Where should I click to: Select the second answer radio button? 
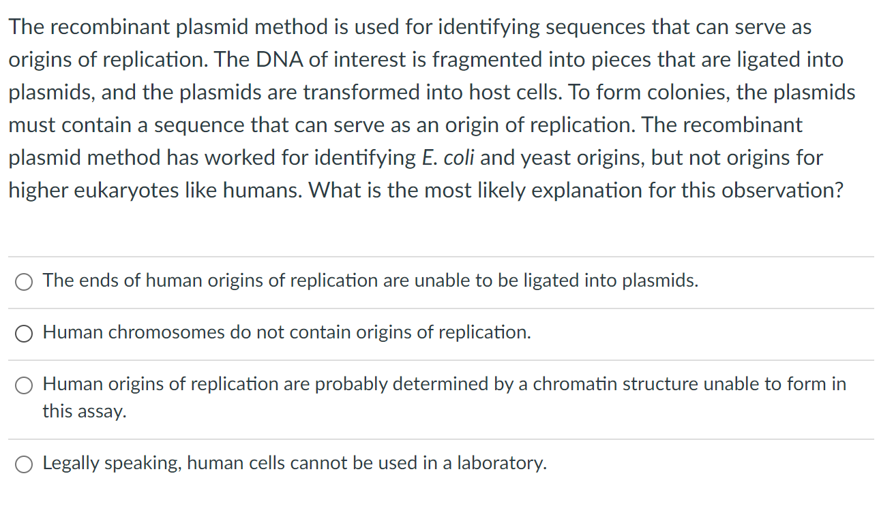pyautogui.click(x=24, y=333)
